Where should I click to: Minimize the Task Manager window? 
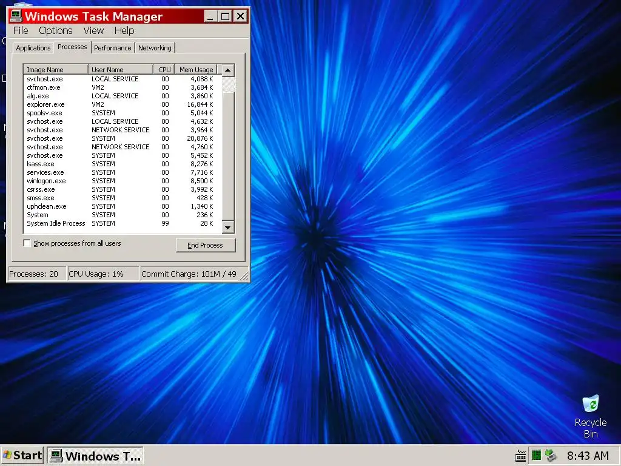pyautogui.click(x=210, y=16)
